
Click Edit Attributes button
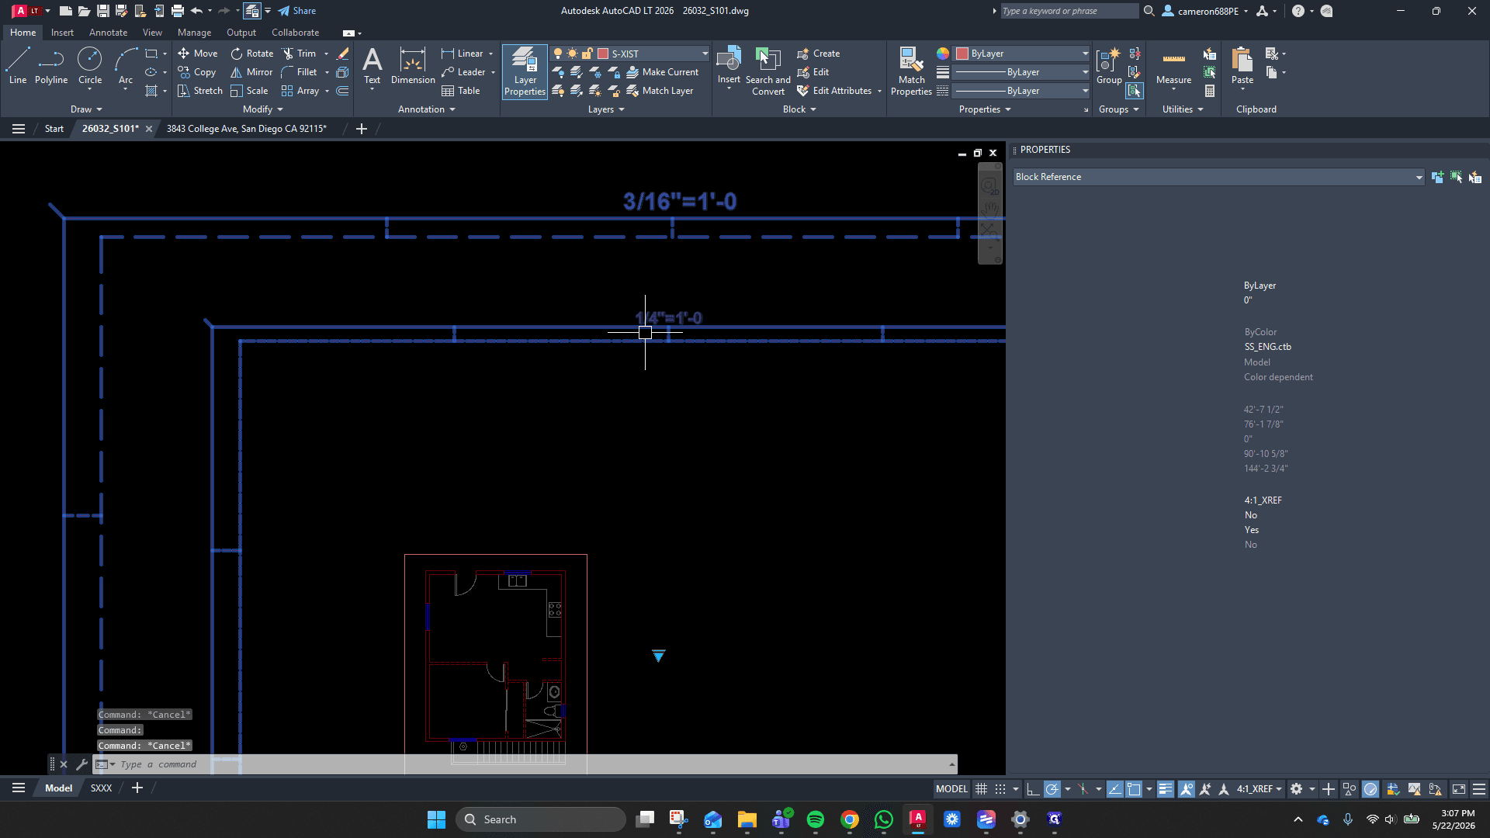834,91
